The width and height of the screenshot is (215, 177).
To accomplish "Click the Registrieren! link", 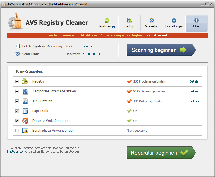I will [156, 35].
